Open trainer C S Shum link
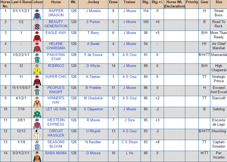This screenshot has width=227, height=162. tap(130, 142)
